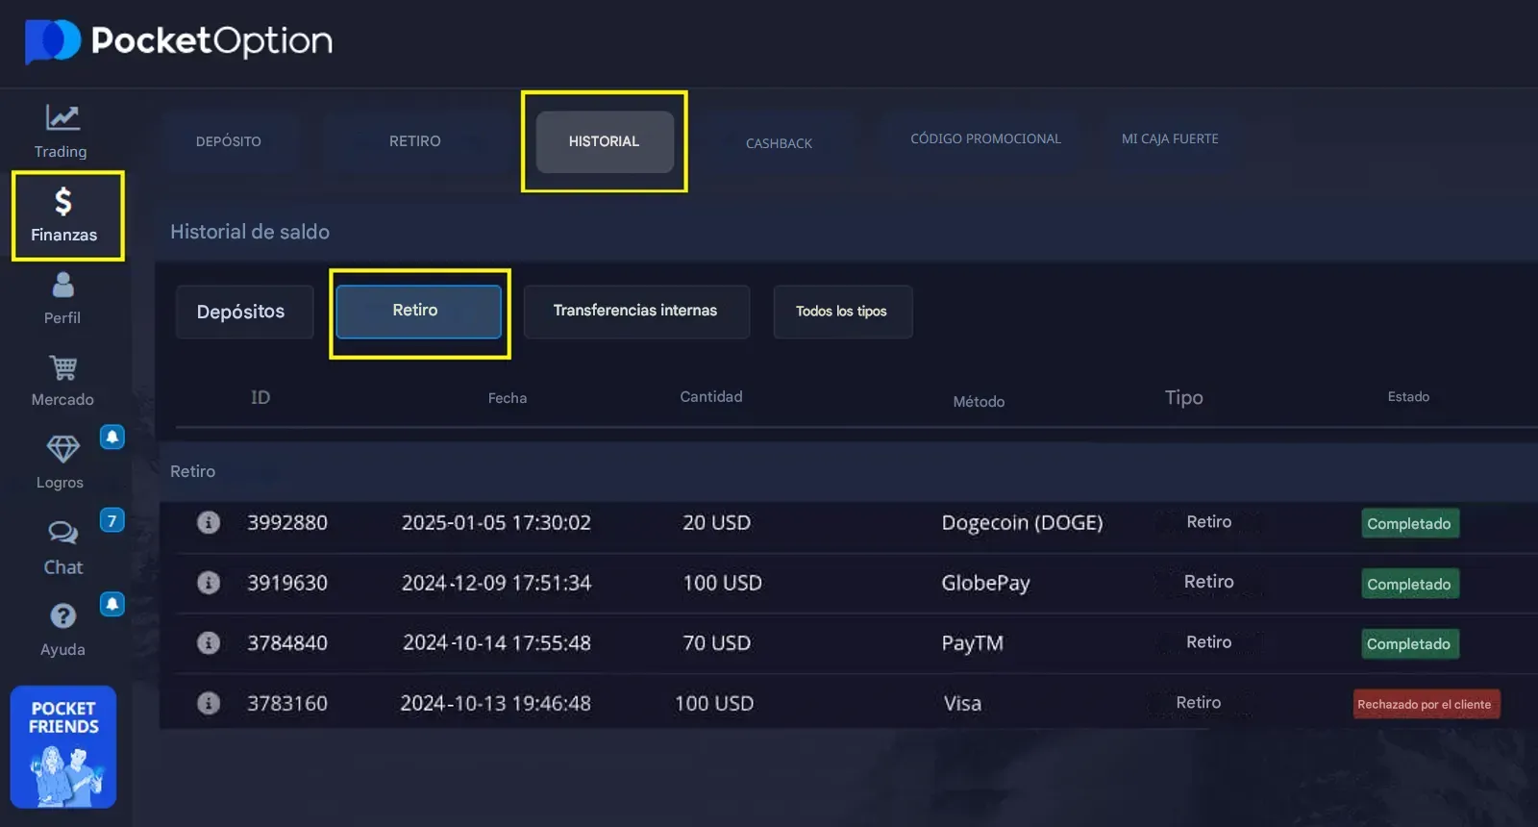Switch to the CASHBACK tab
1538x827 pixels.
click(x=779, y=143)
